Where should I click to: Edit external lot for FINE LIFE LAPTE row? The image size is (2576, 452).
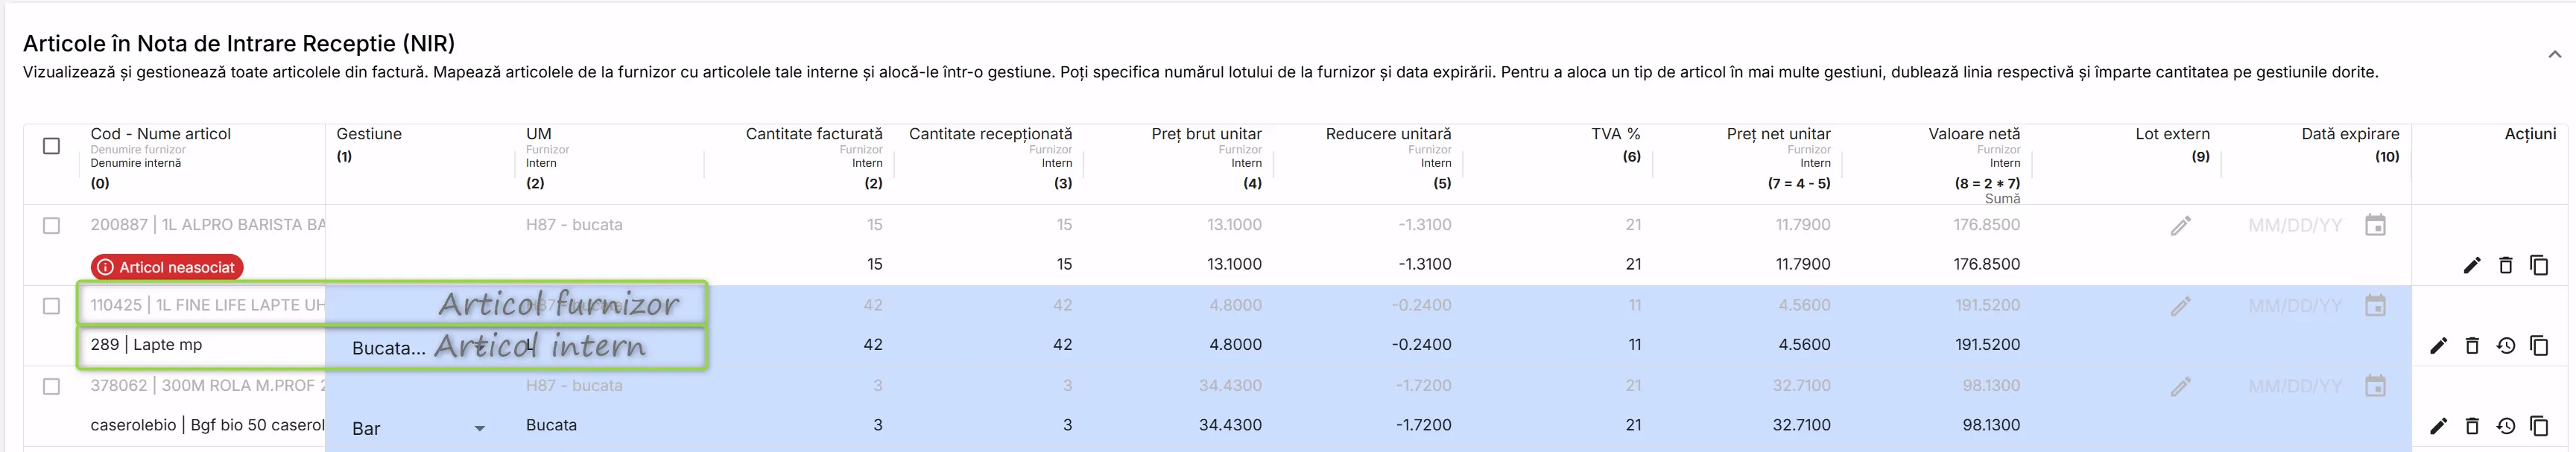(2181, 306)
